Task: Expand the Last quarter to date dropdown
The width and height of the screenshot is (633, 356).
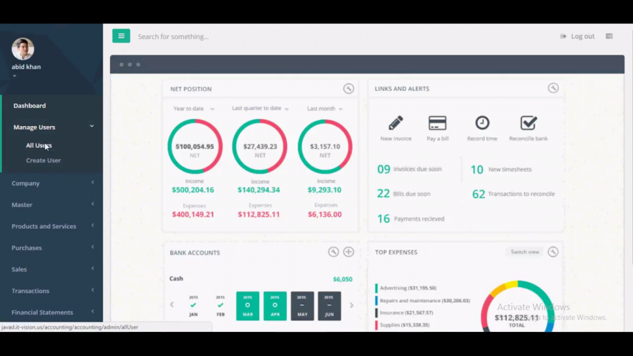Action: (260, 108)
